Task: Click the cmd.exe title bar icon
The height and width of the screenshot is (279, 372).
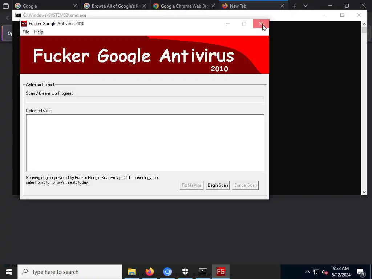Action: tap(18, 15)
